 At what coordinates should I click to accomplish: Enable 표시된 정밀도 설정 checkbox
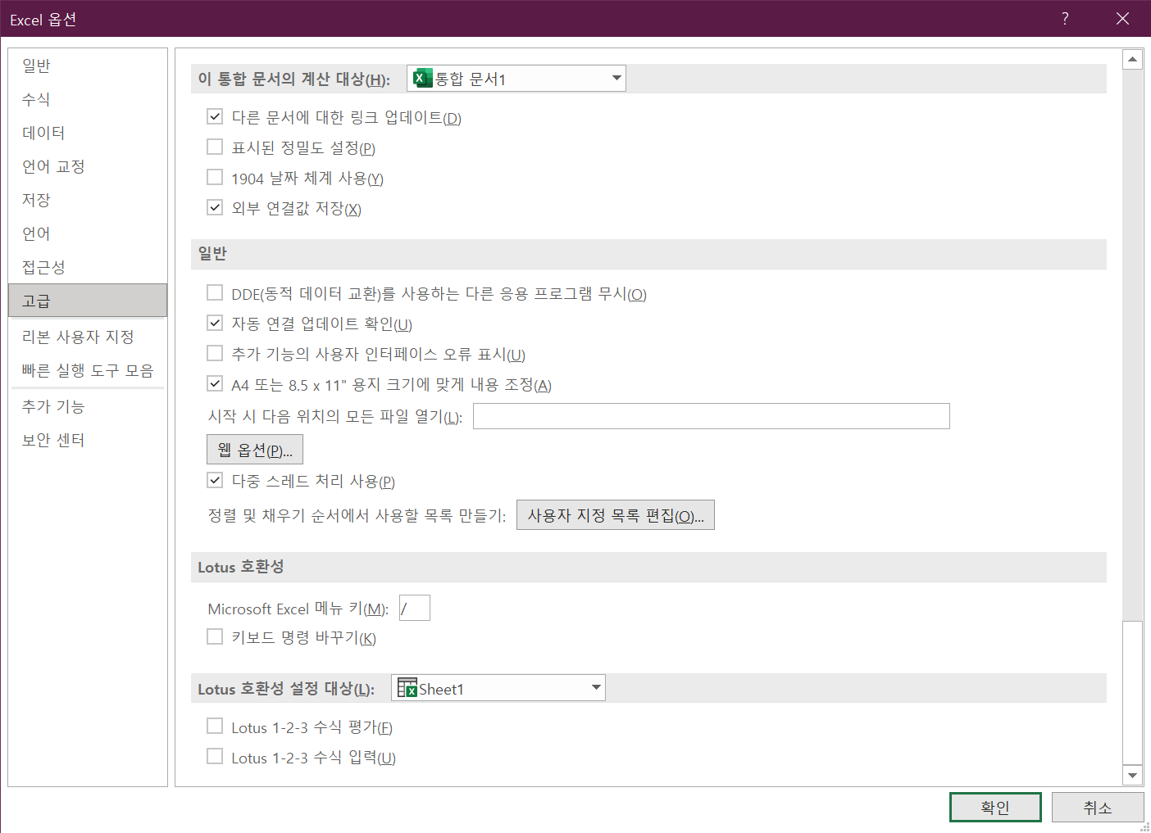pos(215,147)
